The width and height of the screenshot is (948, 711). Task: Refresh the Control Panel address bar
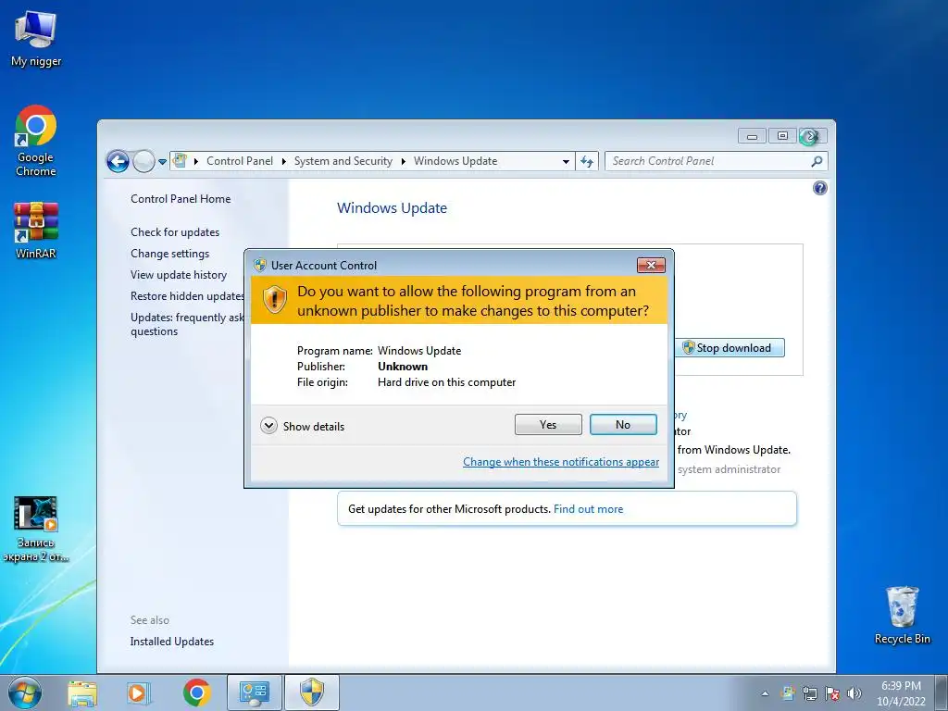586,161
